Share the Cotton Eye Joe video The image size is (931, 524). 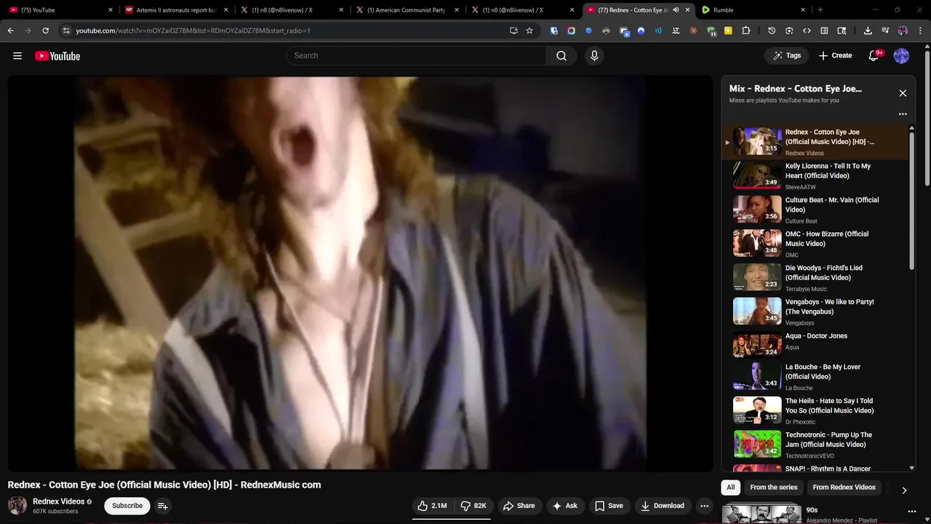click(x=519, y=506)
